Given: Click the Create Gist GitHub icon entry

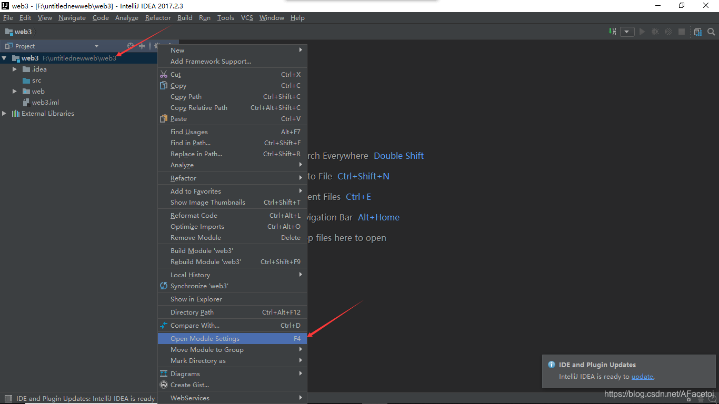Looking at the screenshot, I should pyautogui.click(x=232, y=385).
